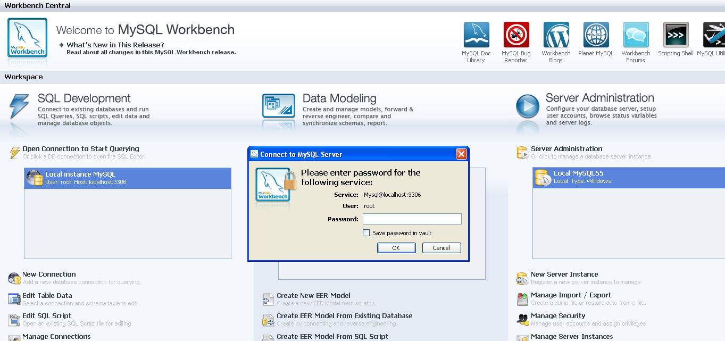725x341 pixels.
Task: Click the Manage Connections link
Action: [x=56, y=337]
